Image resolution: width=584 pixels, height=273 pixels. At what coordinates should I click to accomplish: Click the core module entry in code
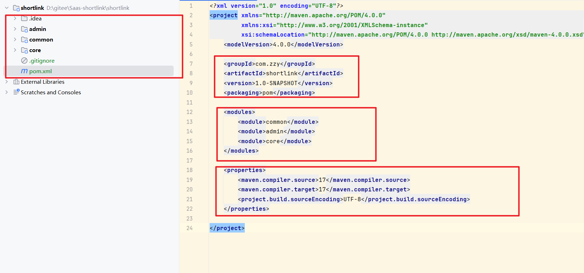(x=275, y=141)
